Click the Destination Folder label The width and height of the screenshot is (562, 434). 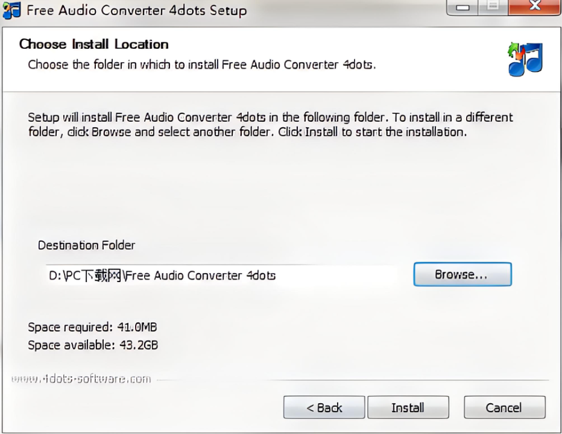point(86,245)
